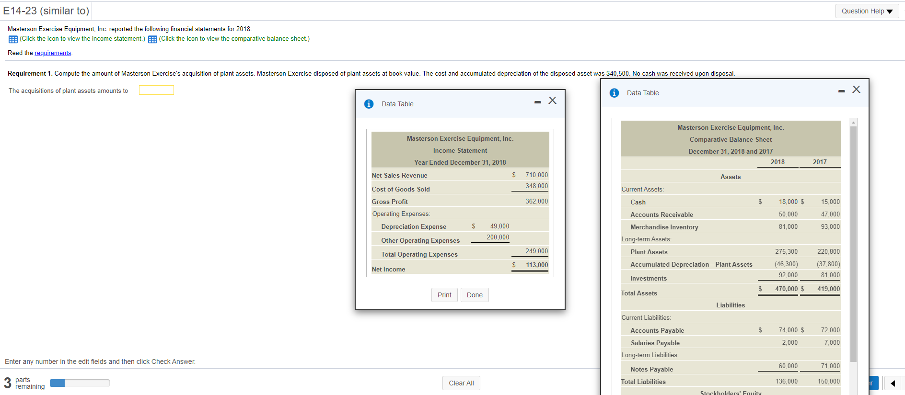905x395 pixels.
Task: Select the 47,000 accounts receivable value
Action: 830,214
